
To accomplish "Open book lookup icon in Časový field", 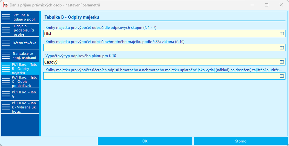I will pyautogui.click(x=282, y=62).
